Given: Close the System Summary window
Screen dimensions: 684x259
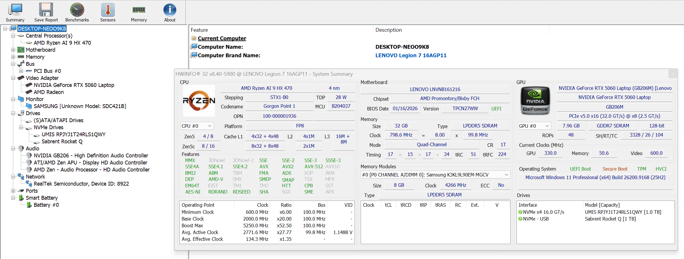Looking at the screenshot, I should (x=673, y=74).
